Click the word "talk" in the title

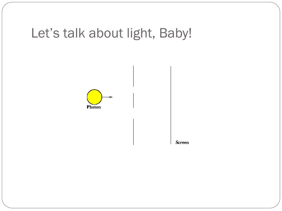[x=74, y=33]
